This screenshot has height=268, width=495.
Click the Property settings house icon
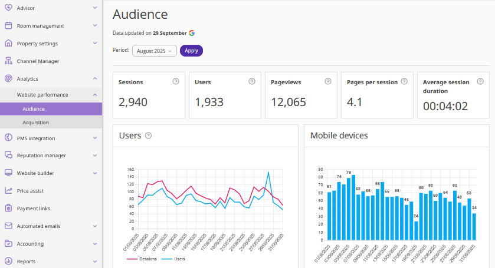click(8, 43)
